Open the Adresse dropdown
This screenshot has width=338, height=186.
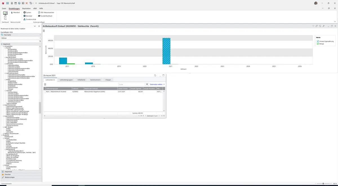point(40,38)
